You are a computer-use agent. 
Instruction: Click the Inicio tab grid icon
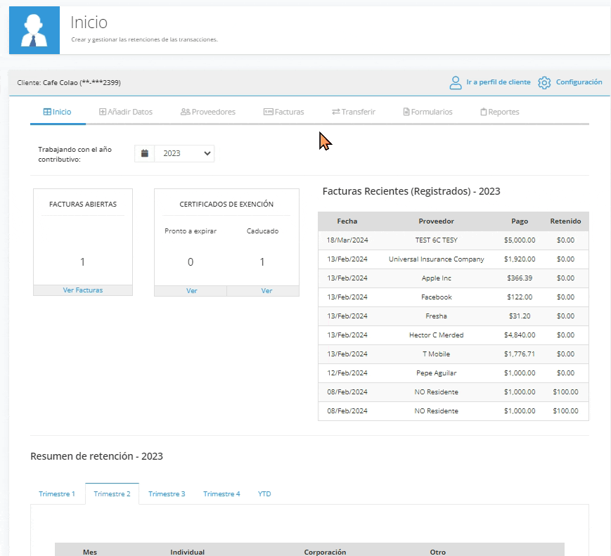click(x=47, y=112)
